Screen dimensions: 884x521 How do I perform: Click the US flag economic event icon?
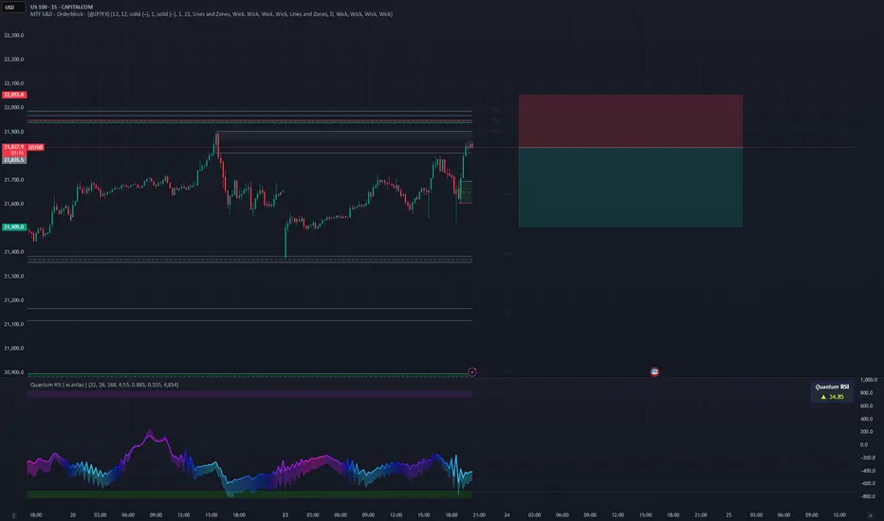click(654, 371)
